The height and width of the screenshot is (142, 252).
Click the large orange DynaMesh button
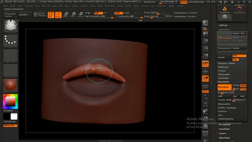pos(224,87)
